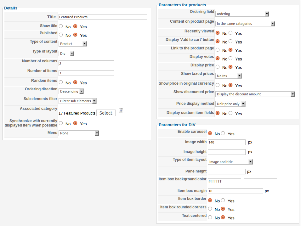This screenshot has height=226, width=301.
Task: Set Random items to No
Action: click(x=61, y=82)
